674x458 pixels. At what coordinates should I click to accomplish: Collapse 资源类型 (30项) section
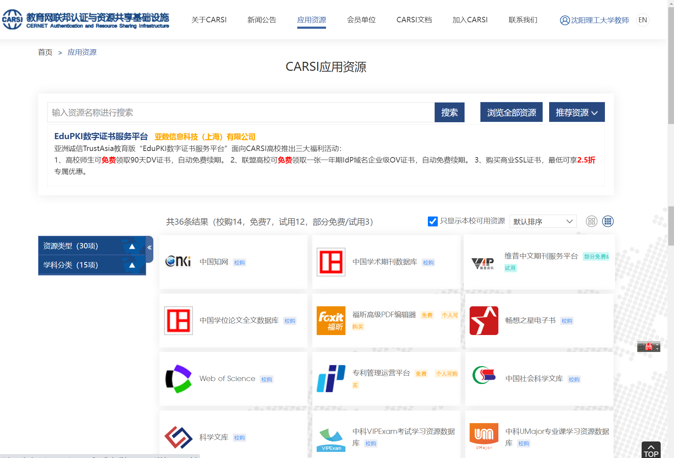pyautogui.click(x=92, y=246)
